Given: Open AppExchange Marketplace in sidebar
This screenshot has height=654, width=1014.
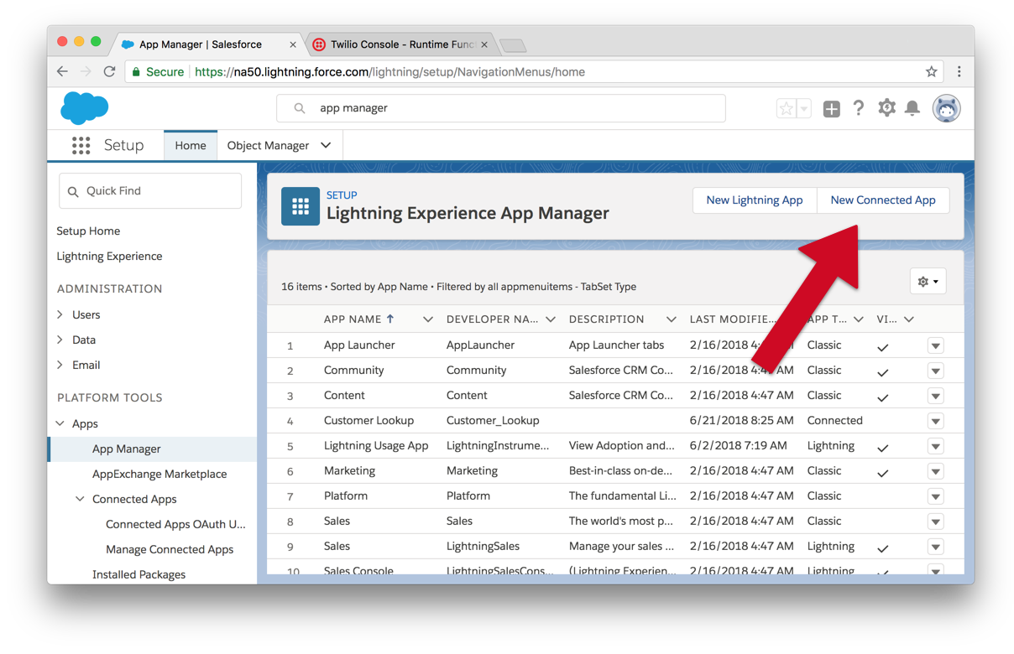Looking at the screenshot, I should point(159,475).
